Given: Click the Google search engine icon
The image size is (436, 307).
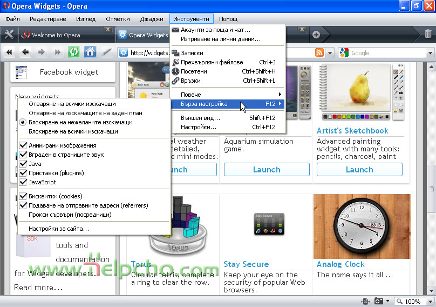Looking at the screenshot, I should pyautogui.click(x=344, y=52).
